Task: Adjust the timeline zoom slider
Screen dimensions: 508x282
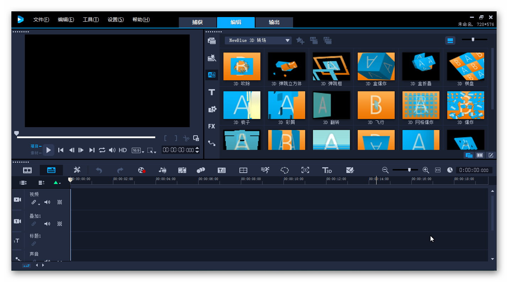Action: 409,170
